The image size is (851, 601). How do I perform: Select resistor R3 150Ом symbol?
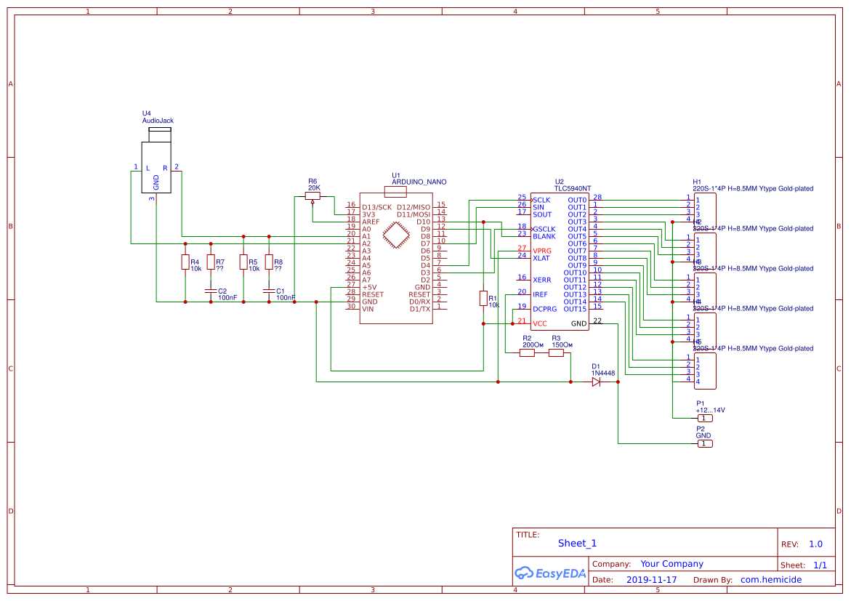point(556,353)
